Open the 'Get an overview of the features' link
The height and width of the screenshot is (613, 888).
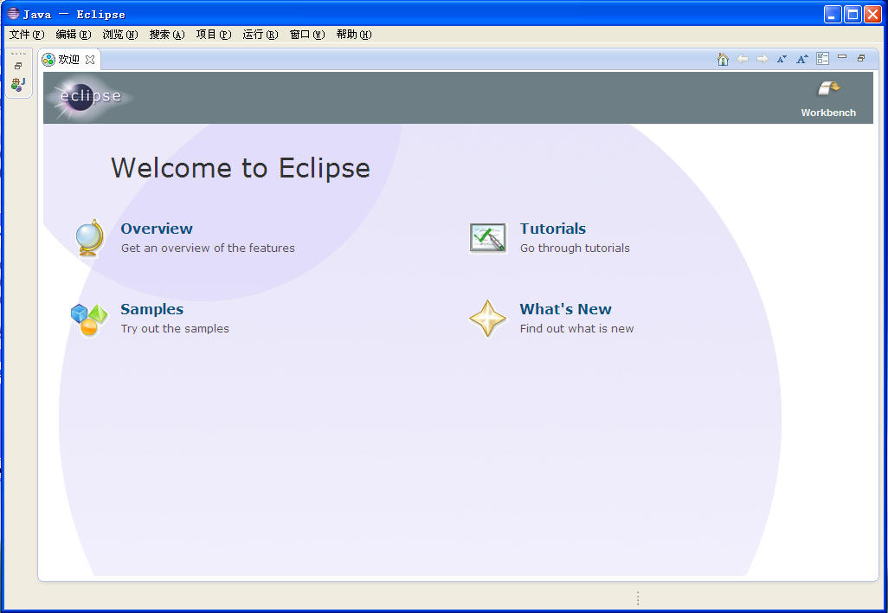pos(208,248)
